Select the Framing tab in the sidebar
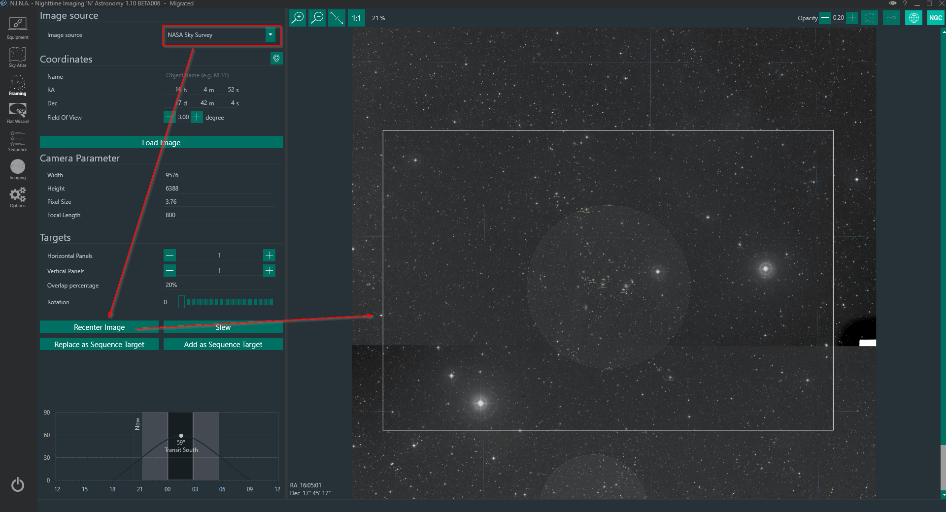 pos(18,85)
